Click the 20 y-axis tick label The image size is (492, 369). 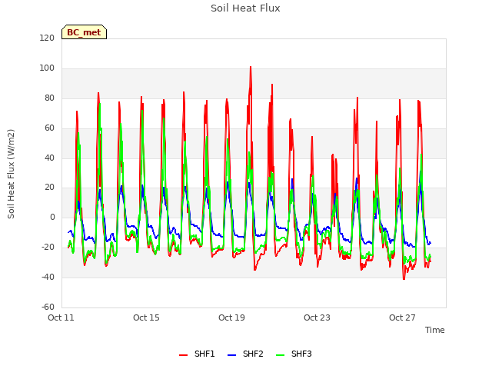coord(49,188)
